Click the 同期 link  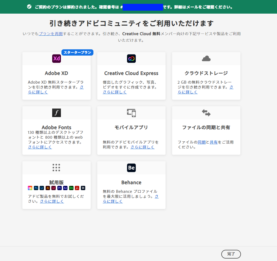coord(202,142)
